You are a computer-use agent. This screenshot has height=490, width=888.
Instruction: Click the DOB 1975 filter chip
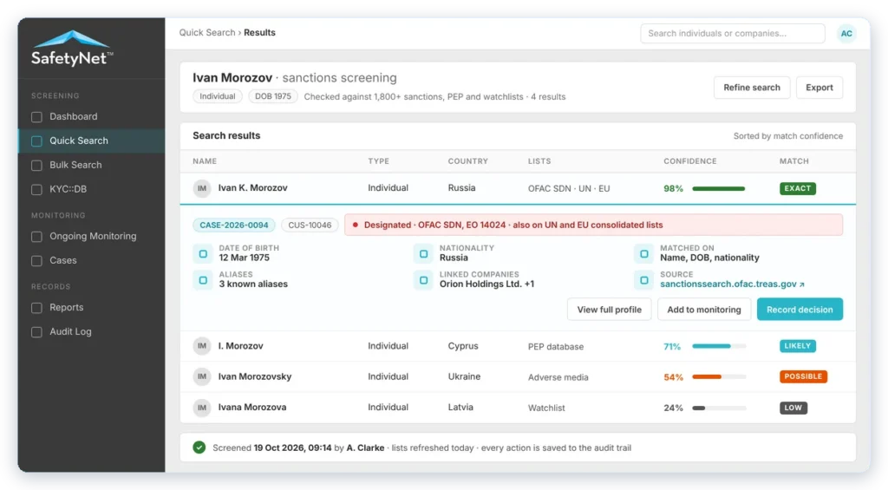pyautogui.click(x=273, y=96)
